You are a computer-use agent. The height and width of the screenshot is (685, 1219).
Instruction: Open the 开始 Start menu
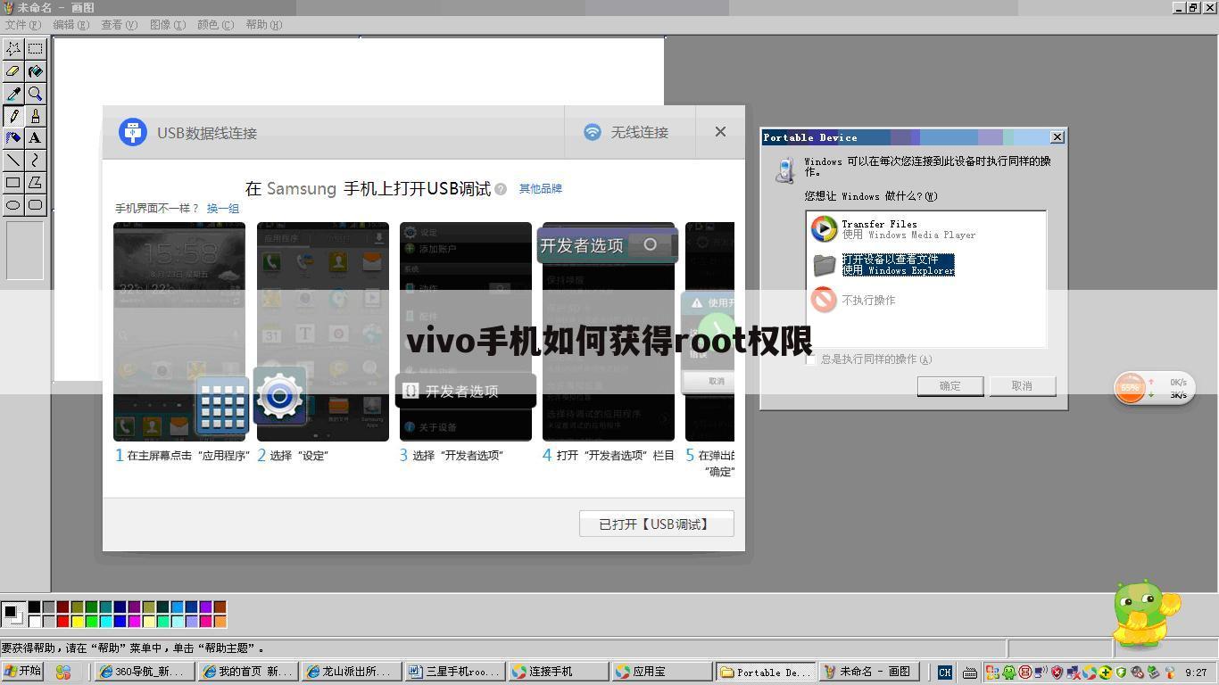(x=23, y=672)
